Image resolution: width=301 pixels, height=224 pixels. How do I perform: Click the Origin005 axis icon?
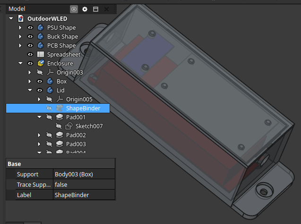click(60, 99)
